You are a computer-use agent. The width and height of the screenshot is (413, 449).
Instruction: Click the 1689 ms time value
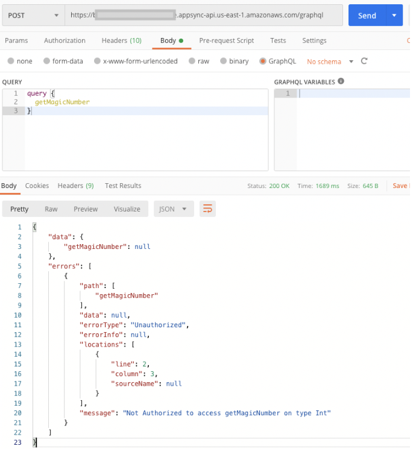tap(327, 186)
